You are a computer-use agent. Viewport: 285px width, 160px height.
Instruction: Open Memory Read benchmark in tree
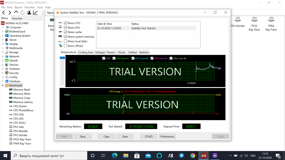21,89
